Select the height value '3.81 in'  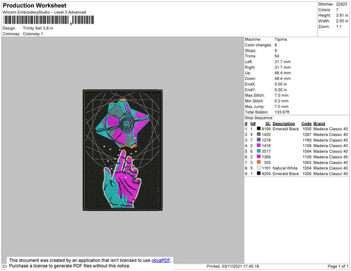click(x=342, y=15)
